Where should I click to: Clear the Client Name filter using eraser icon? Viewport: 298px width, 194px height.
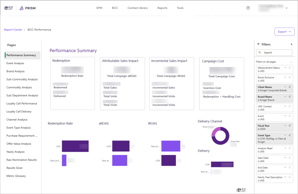pyautogui.click(x=290, y=87)
